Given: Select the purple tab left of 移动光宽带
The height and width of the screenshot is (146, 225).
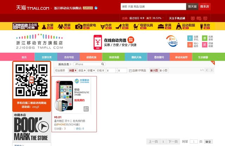Looking at the screenshot, I should [159, 57].
